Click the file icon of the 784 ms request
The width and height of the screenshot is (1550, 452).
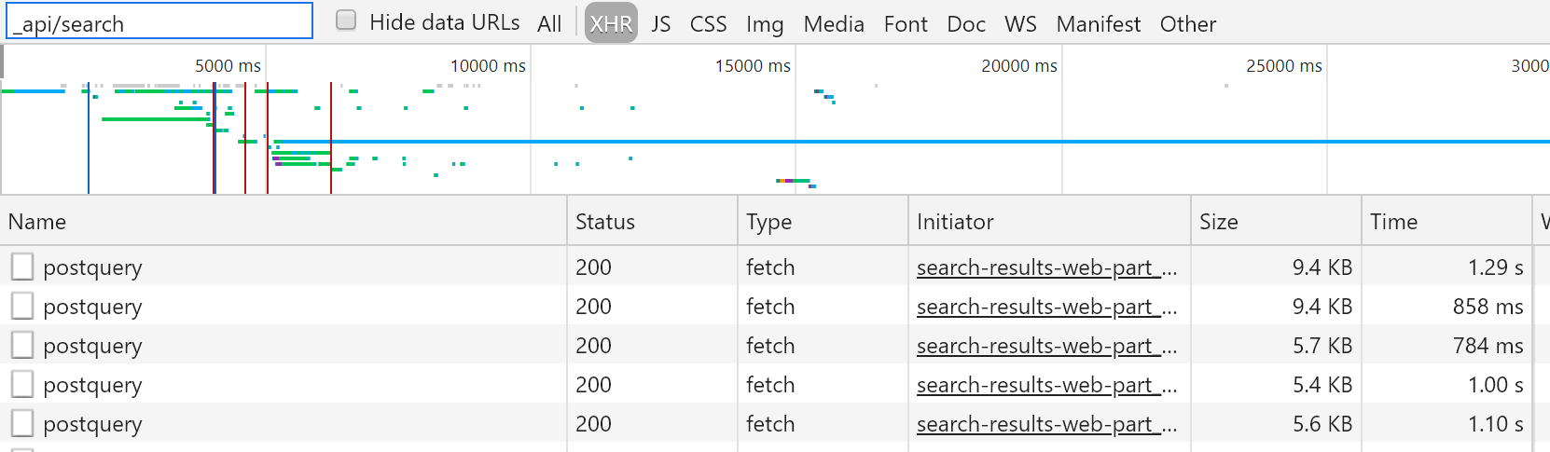22,345
